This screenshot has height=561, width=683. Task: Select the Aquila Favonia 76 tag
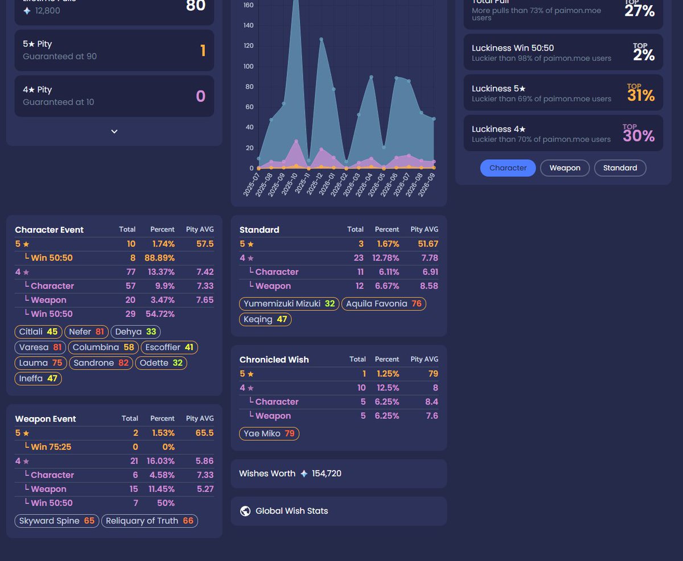tap(384, 304)
